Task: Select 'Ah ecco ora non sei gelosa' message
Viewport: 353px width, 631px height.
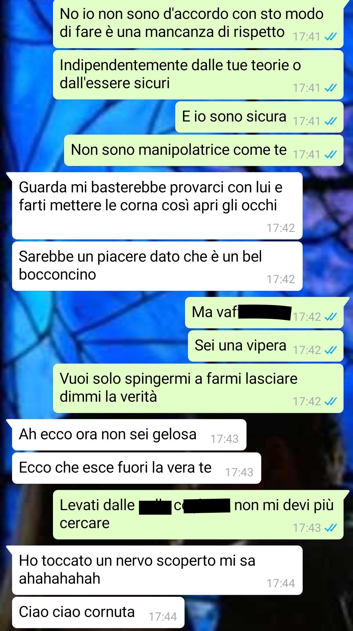Action: point(129,435)
